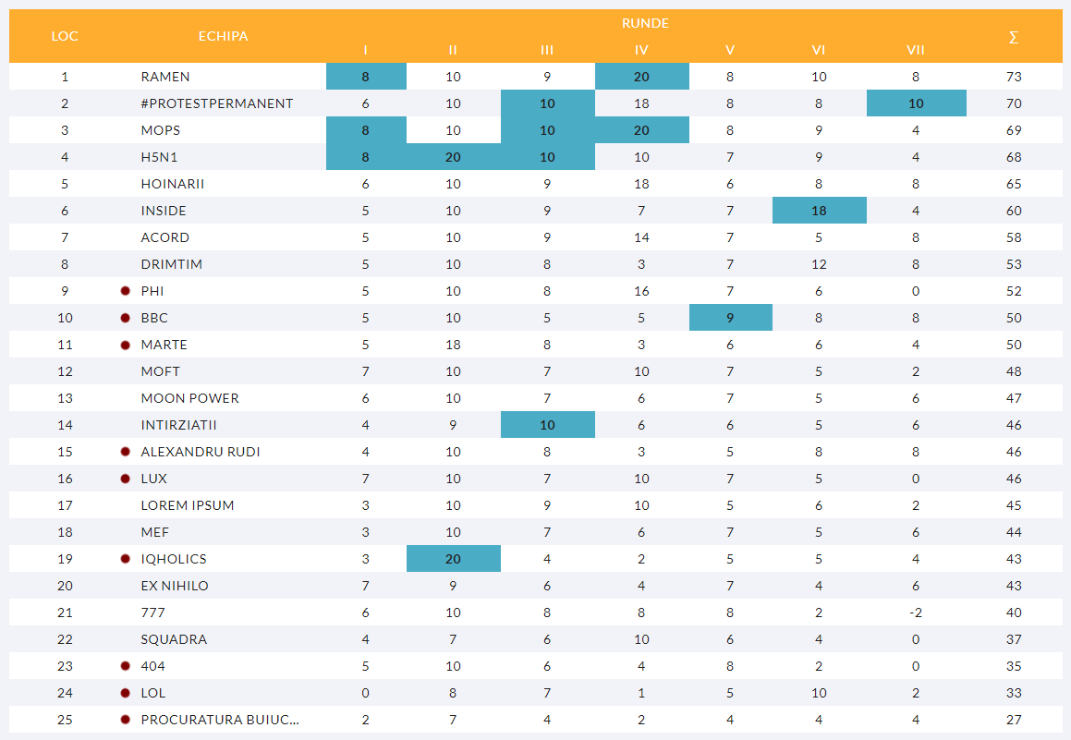Screen dimensions: 1071x740
Task: Click BBC's highlighted round V score 9
Action: pos(731,318)
